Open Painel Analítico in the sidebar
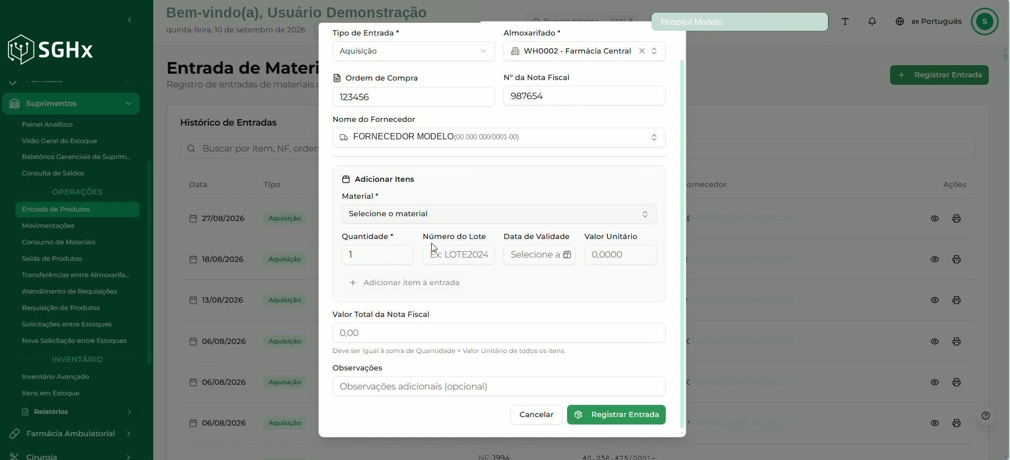This screenshot has height=460, width=1010. pos(47,124)
